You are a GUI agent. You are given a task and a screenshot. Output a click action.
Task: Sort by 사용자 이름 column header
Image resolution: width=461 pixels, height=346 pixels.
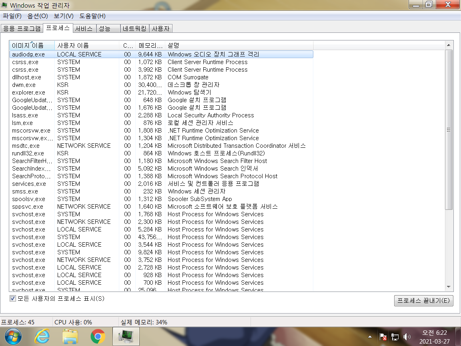click(x=87, y=46)
